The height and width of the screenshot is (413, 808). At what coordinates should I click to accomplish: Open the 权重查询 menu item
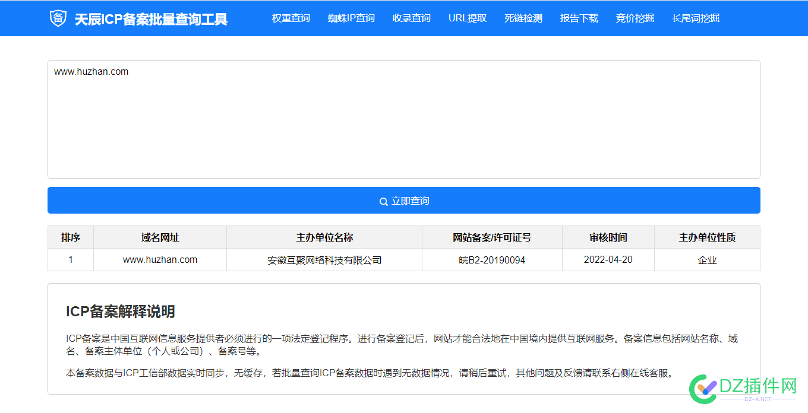[x=291, y=18]
